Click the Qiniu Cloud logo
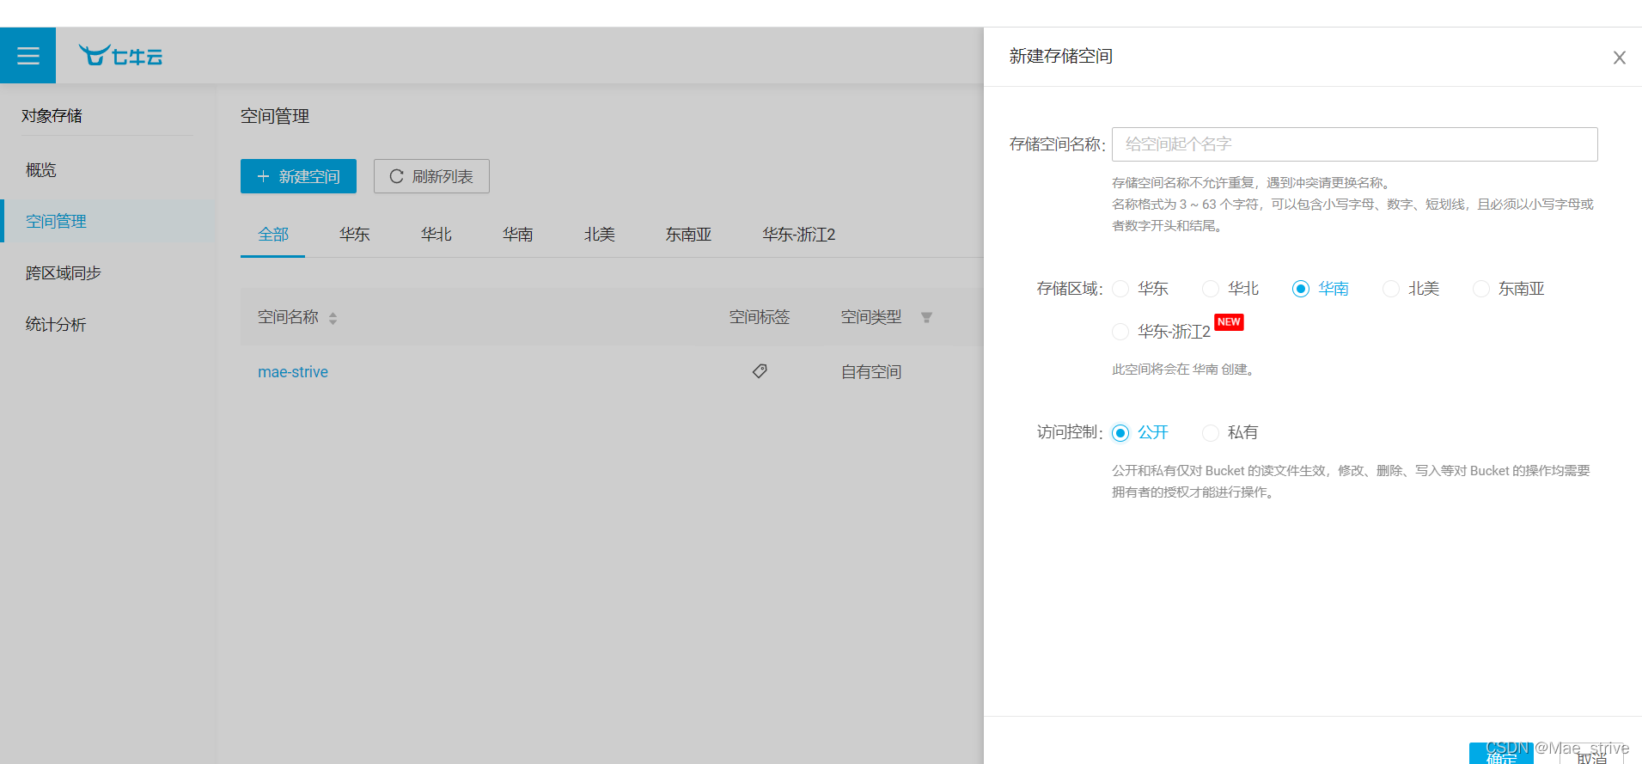 [x=120, y=56]
